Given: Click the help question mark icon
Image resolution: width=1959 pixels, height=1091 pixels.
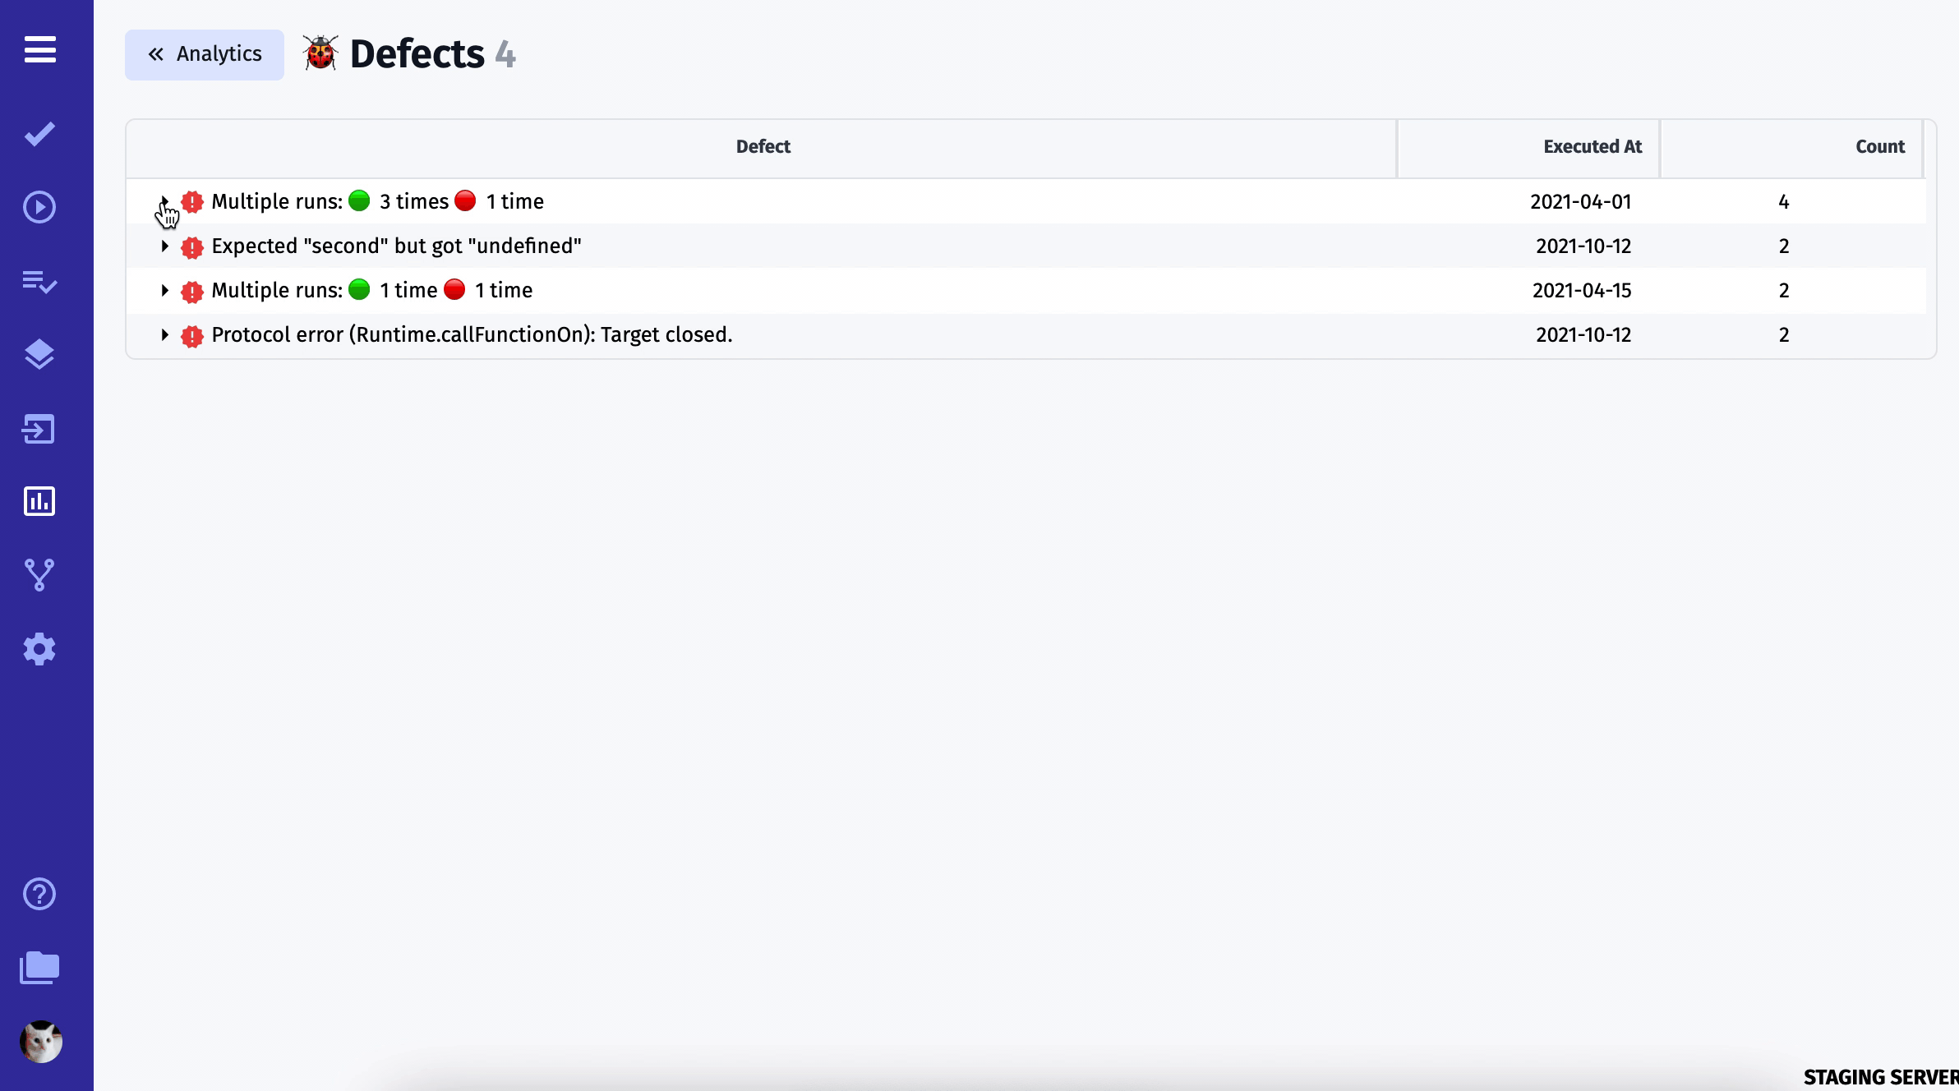Looking at the screenshot, I should click(x=39, y=892).
